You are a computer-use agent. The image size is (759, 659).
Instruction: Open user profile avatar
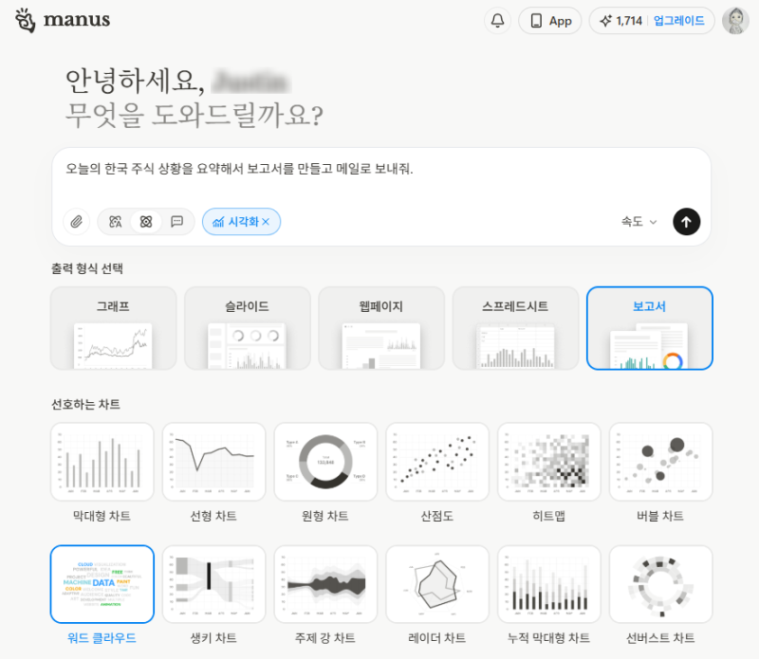tap(735, 21)
